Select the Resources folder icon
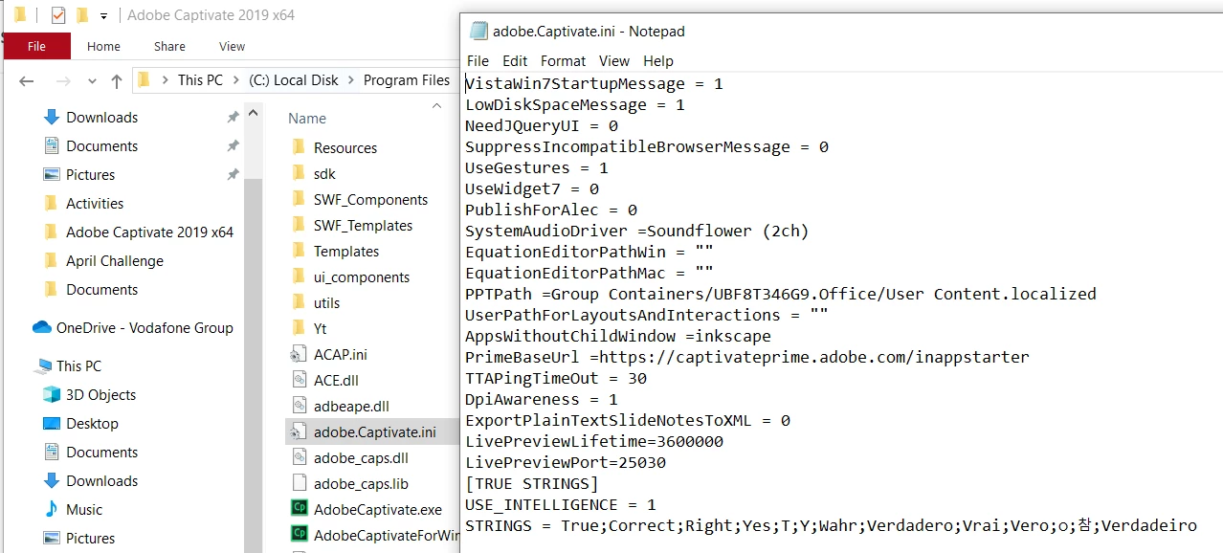This screenshot has height=553, width=1223. [x=298, y=147]
